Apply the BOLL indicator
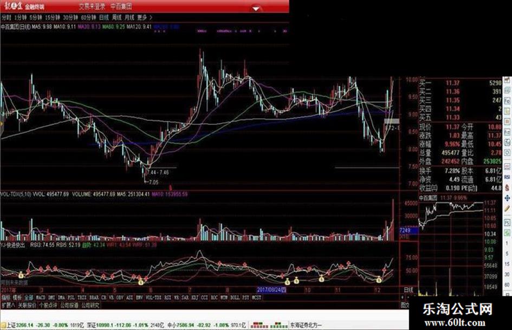 pos(235,297)
